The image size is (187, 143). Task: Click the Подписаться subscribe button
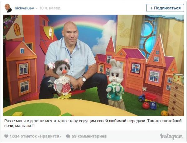(165, 8)
